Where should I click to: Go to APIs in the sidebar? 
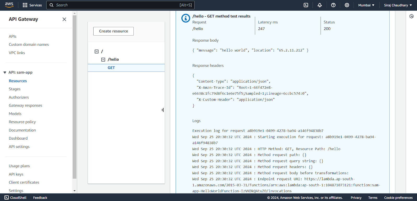click(13, 36)
